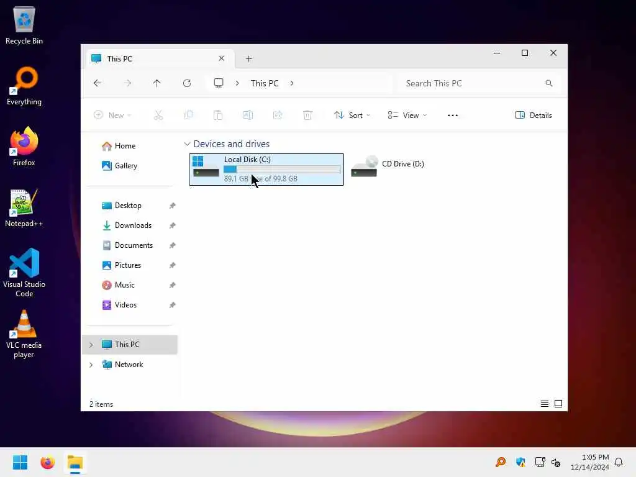This screenshot has width=636, height=477.
Task: Launch Visual Studio Code desktop shortcut
Action: (24, 273)
